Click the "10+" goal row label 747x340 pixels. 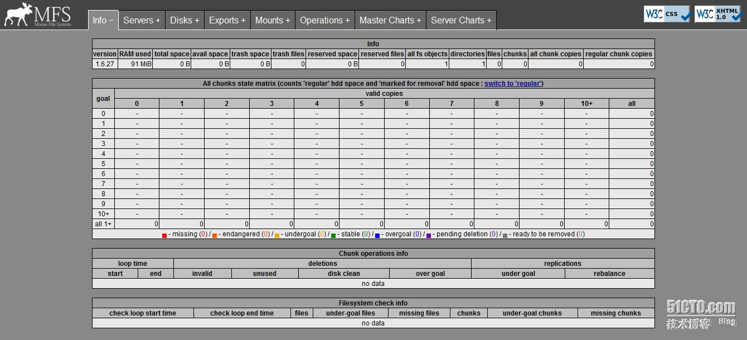pos(103,214)
